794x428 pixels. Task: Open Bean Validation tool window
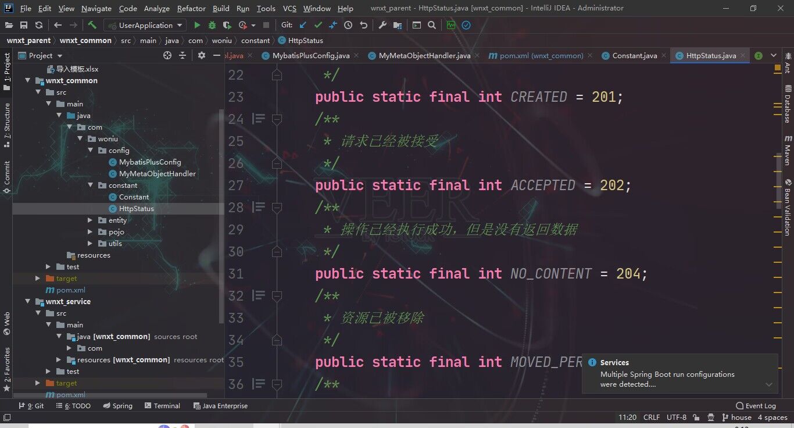(x=788, y=206)
